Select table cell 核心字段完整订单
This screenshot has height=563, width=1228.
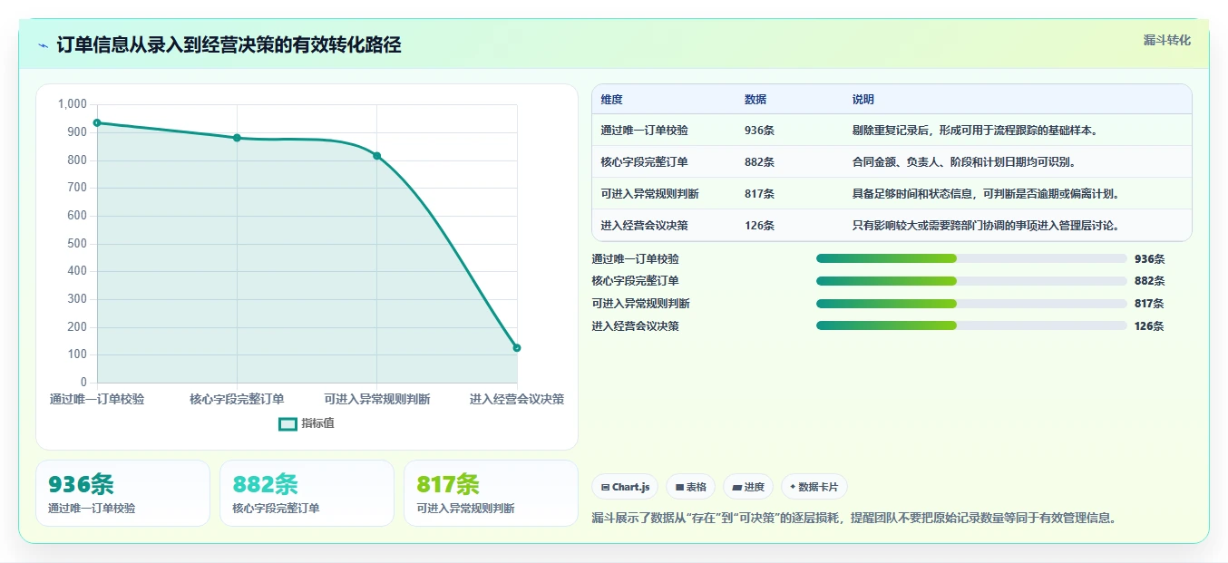click(644, 162)
